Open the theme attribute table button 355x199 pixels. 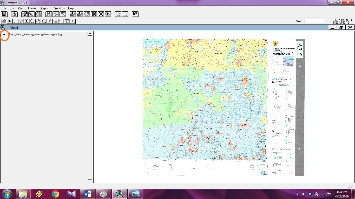pyautogui.click(x=38, y=14)
